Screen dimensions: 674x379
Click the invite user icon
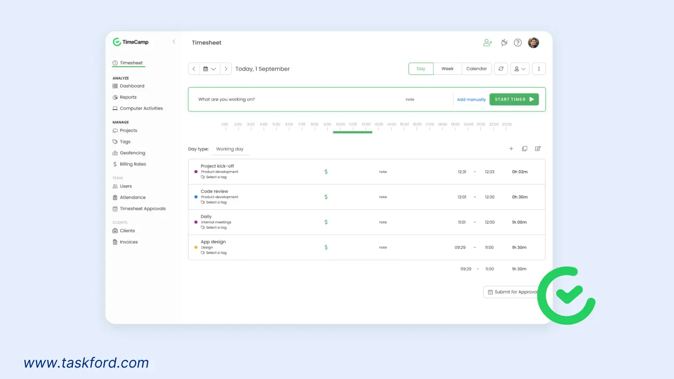pyautogui.click(x=488, y=43)
